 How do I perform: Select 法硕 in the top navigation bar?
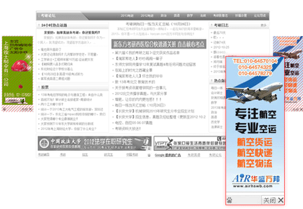(x=203, y=16)
